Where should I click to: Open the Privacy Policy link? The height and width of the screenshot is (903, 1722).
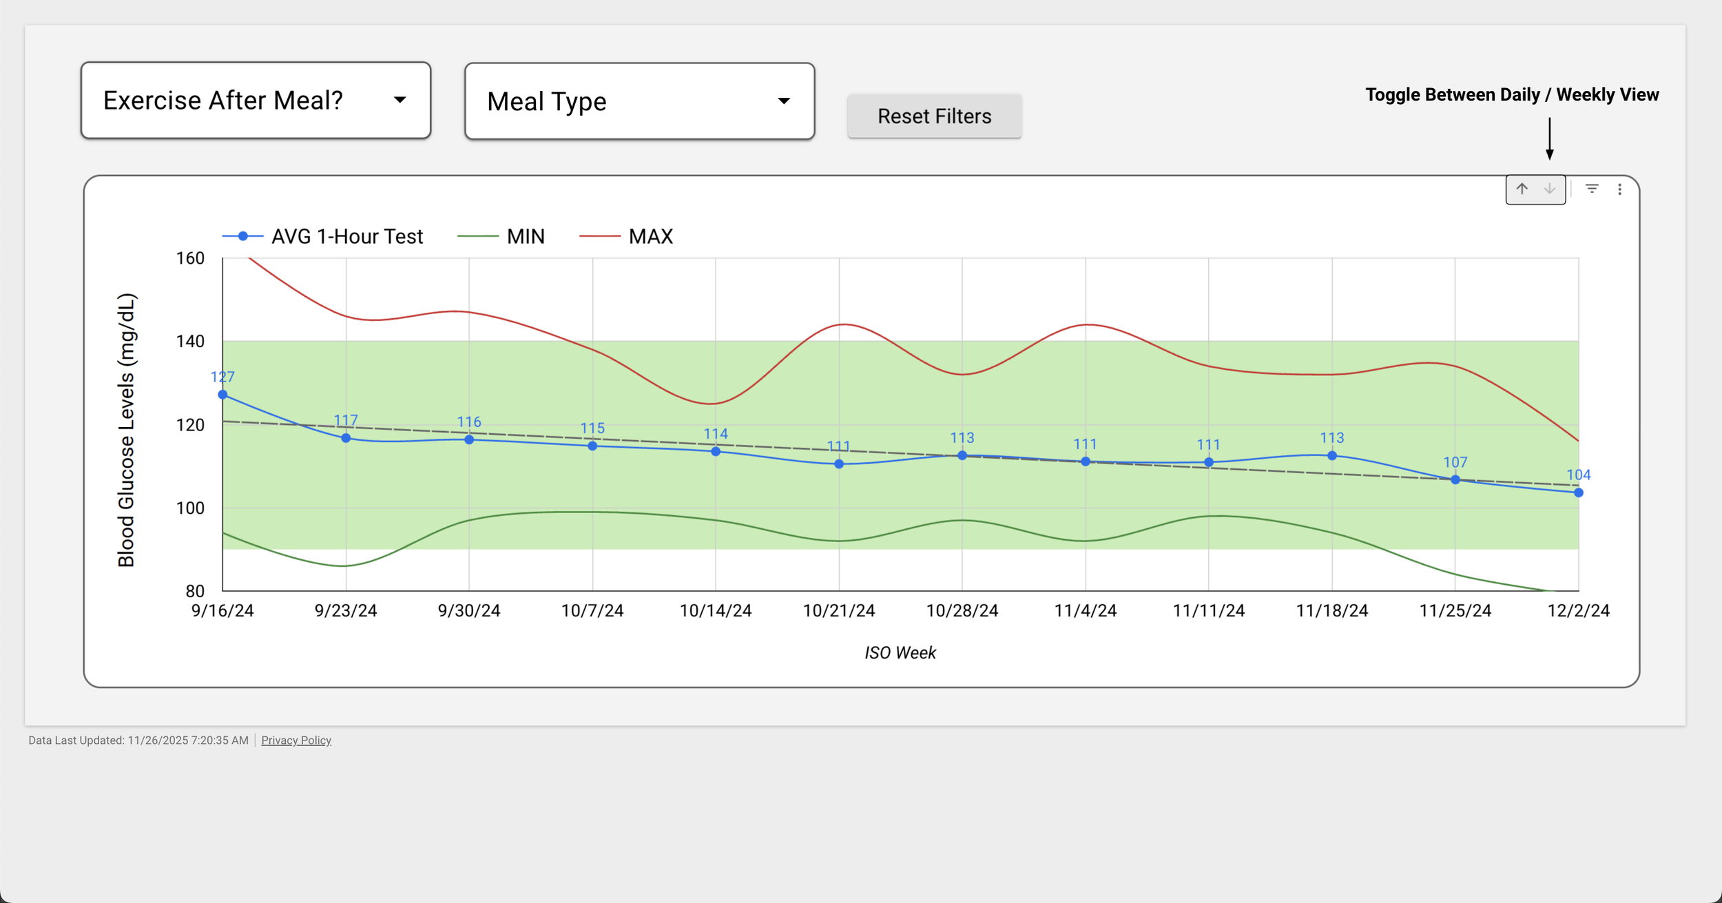click(x=296, y=740)
